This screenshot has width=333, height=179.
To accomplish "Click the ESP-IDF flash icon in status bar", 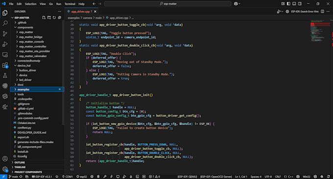I will [111, 177].
